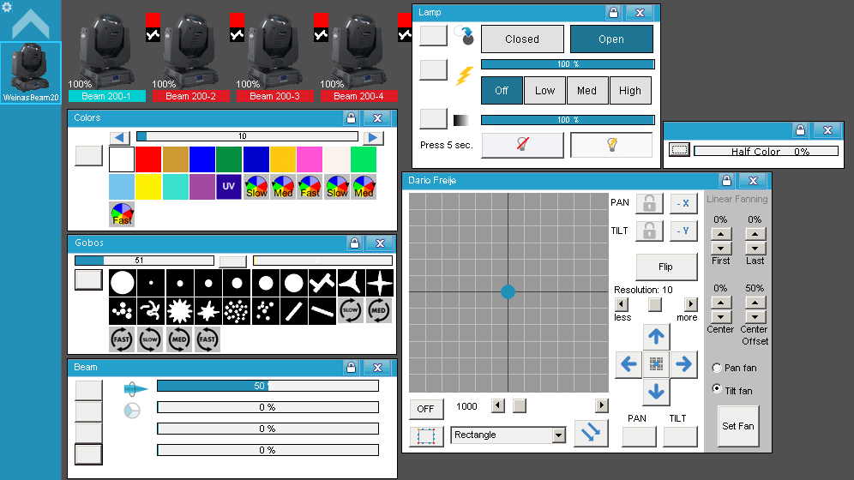Select the Fast rainbow color wheel below white
Screen dimensions: 854x480
[122, 214]
